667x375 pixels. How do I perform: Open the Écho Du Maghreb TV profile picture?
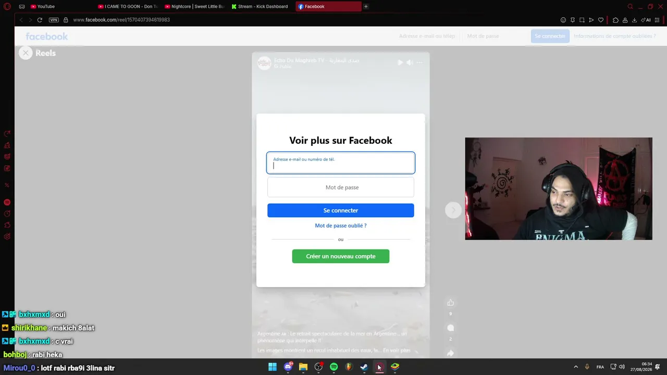pos(265,63)
